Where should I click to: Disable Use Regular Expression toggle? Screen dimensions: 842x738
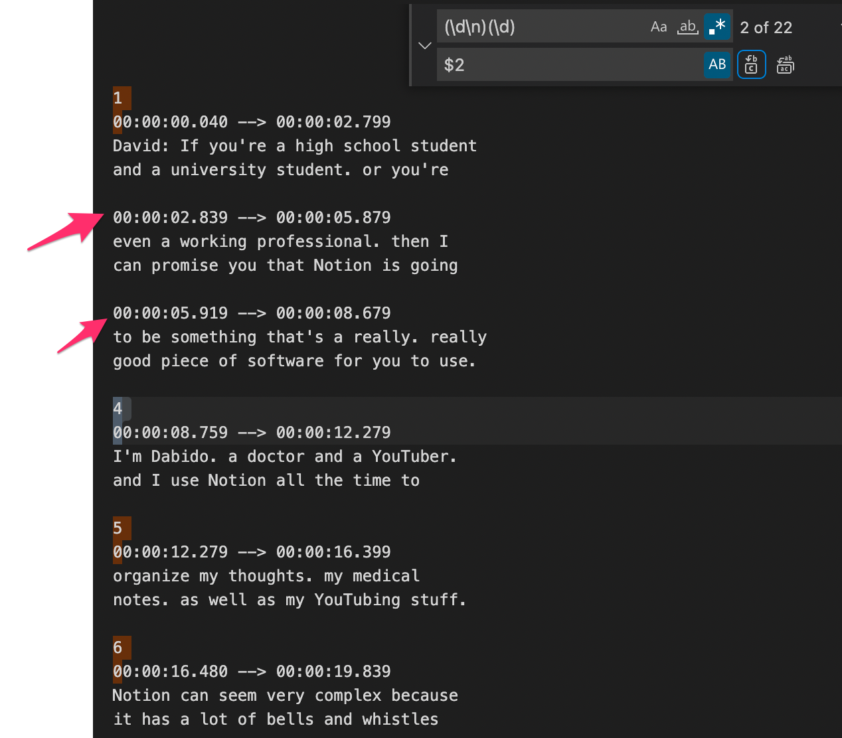click(717, 27)
